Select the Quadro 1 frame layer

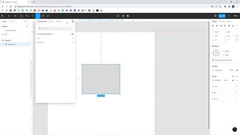pos(8,40)
